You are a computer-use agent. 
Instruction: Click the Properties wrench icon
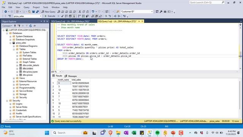point(161,12)
